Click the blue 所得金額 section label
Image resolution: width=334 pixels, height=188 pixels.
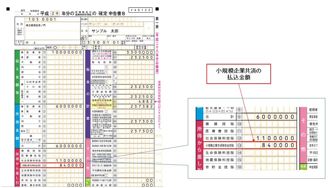18,125
